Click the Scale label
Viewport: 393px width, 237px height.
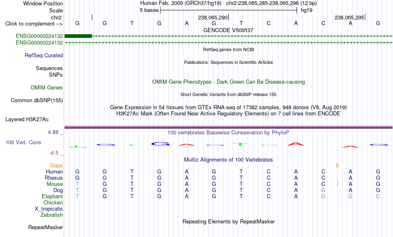click(x=56, y=10)
